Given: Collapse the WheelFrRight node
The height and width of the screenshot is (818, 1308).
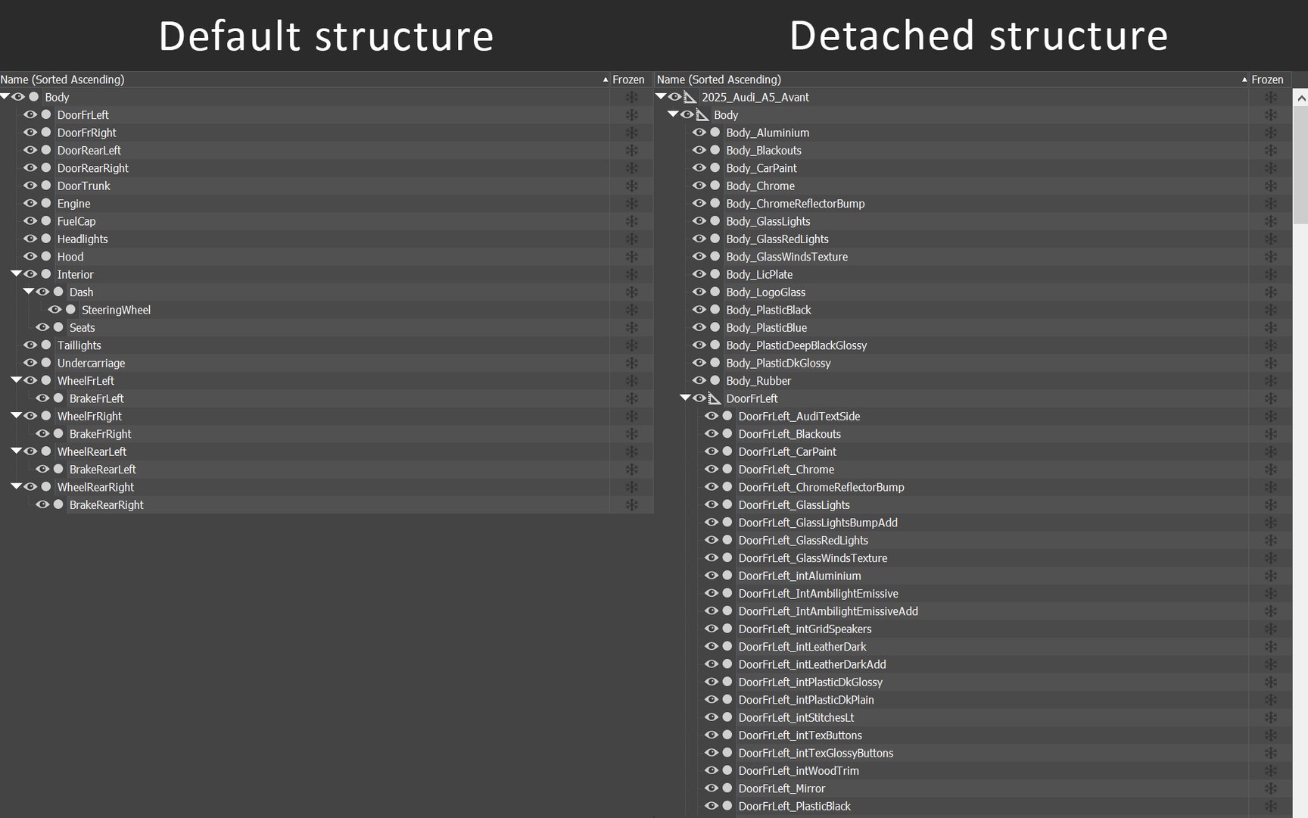Looking at the screenshot, I should click(17, 415).
